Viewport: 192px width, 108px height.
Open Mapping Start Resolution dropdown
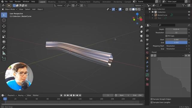(x=176, y=46)
